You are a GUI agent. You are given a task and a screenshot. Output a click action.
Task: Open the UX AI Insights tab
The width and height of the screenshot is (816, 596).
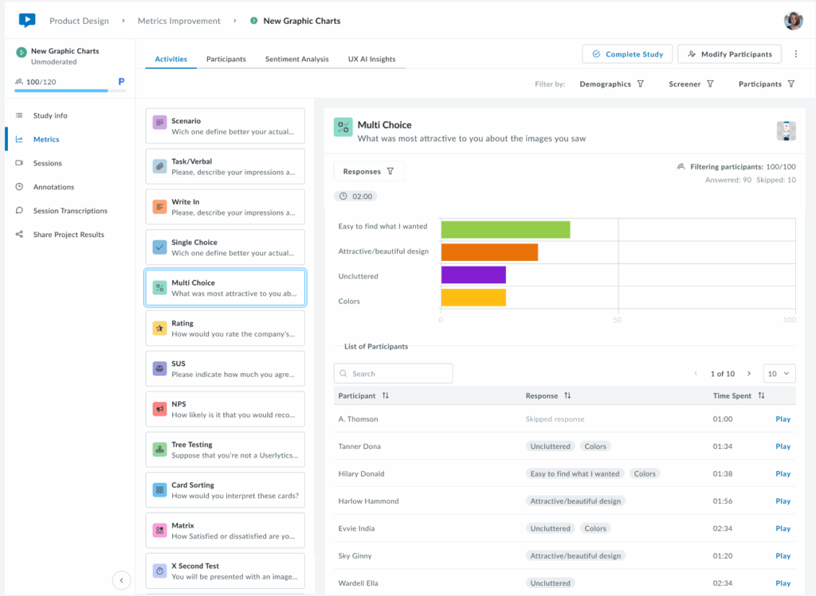click(371, 57)
